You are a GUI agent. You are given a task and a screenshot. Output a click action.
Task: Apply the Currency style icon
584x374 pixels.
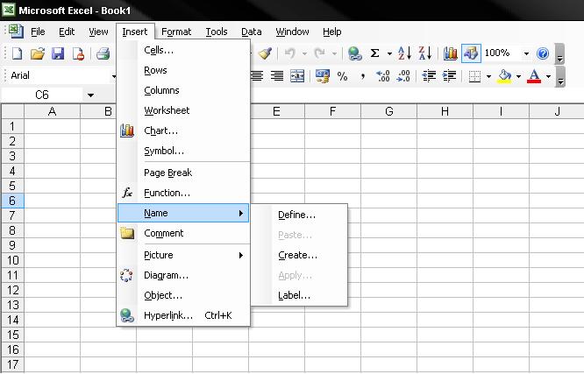322,76
